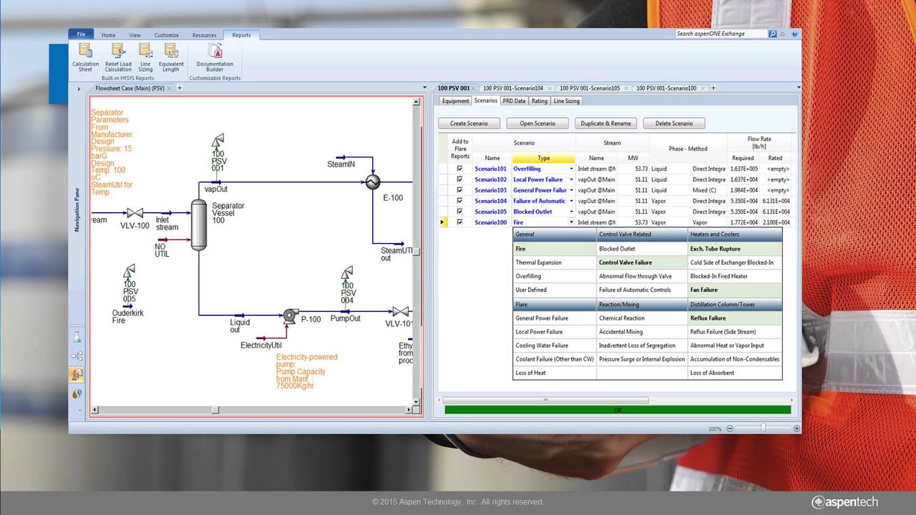Click the aspenONE Exchange search magnifier icon
This screenshot has width=916, height=515.
(773, 34)
